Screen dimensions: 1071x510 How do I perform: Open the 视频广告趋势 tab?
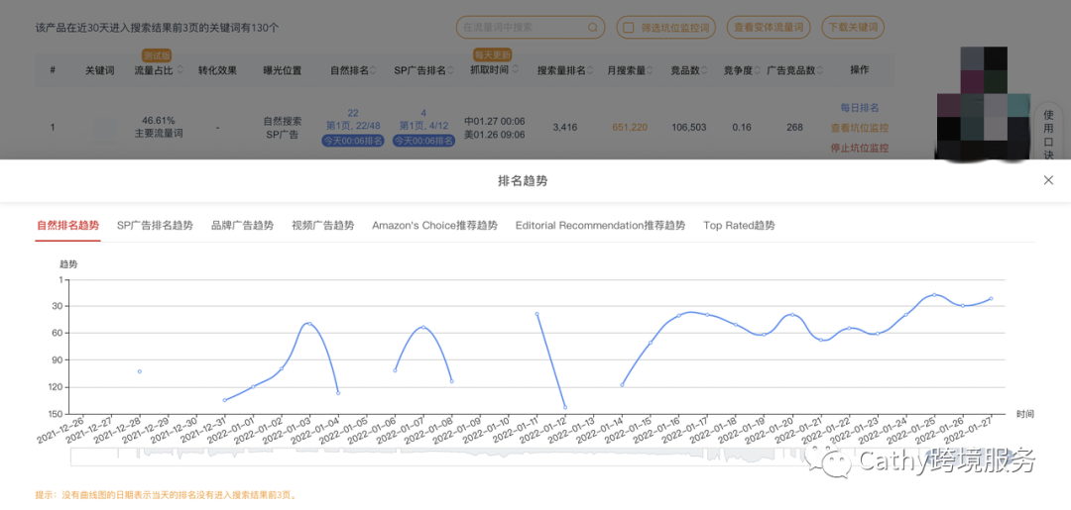(x=323, y=226)
